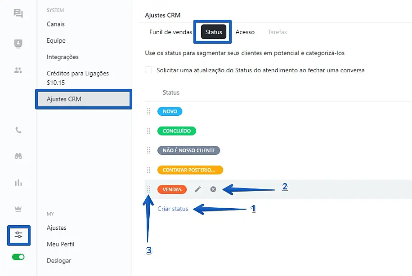Open the Acesso tab
The image size is (412, 276).
(x=245, y=32)
